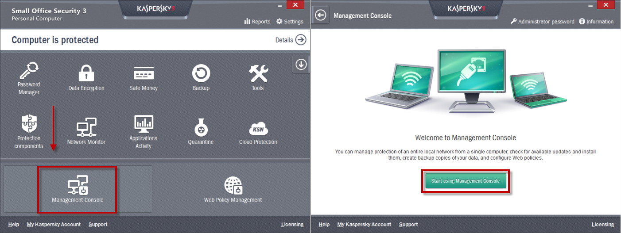The image size is (621, 233).
Task: Open Data Encryption tool
Action: (86, 78)
